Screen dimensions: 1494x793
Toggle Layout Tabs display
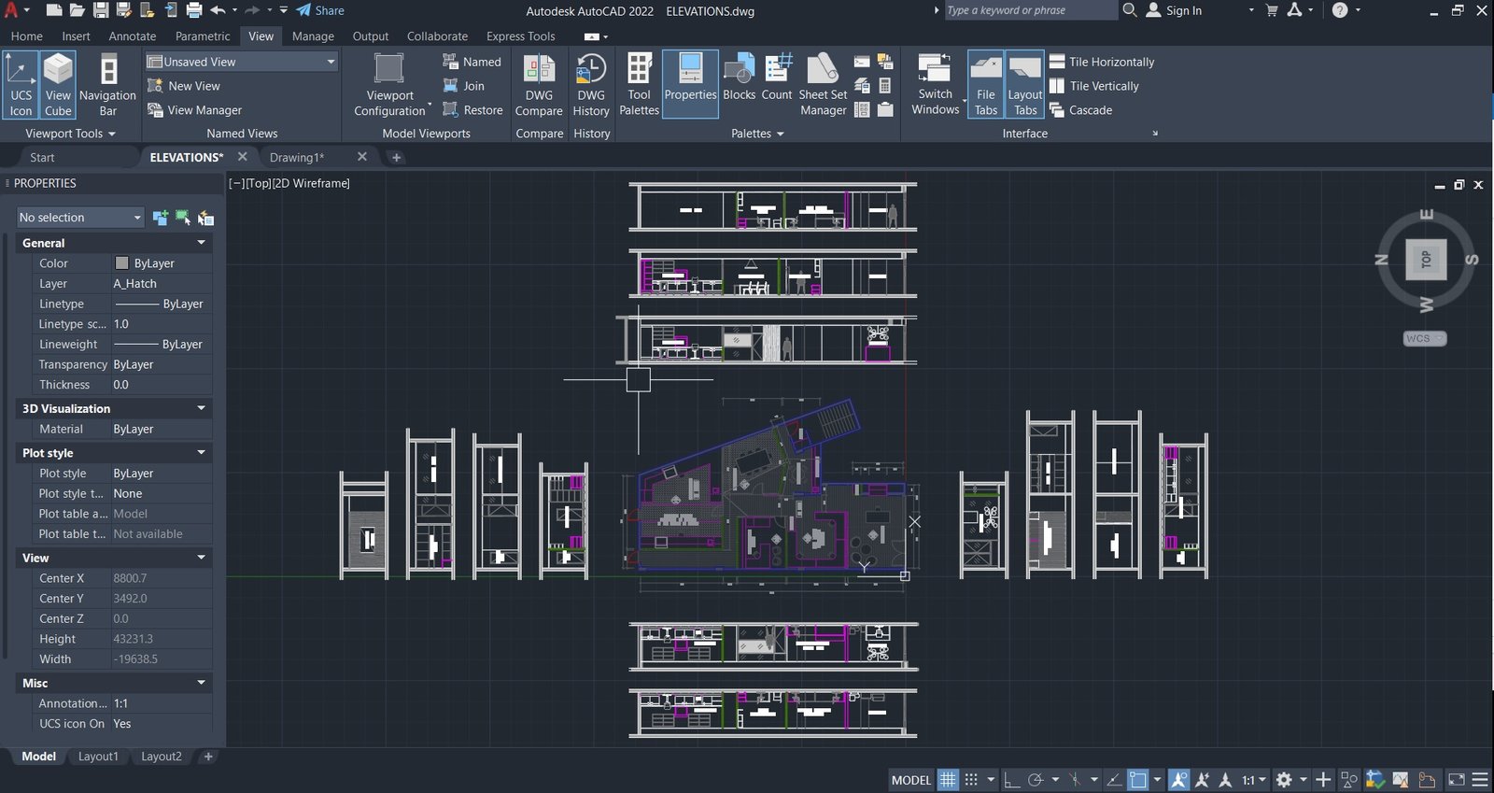coord(1024,85)
